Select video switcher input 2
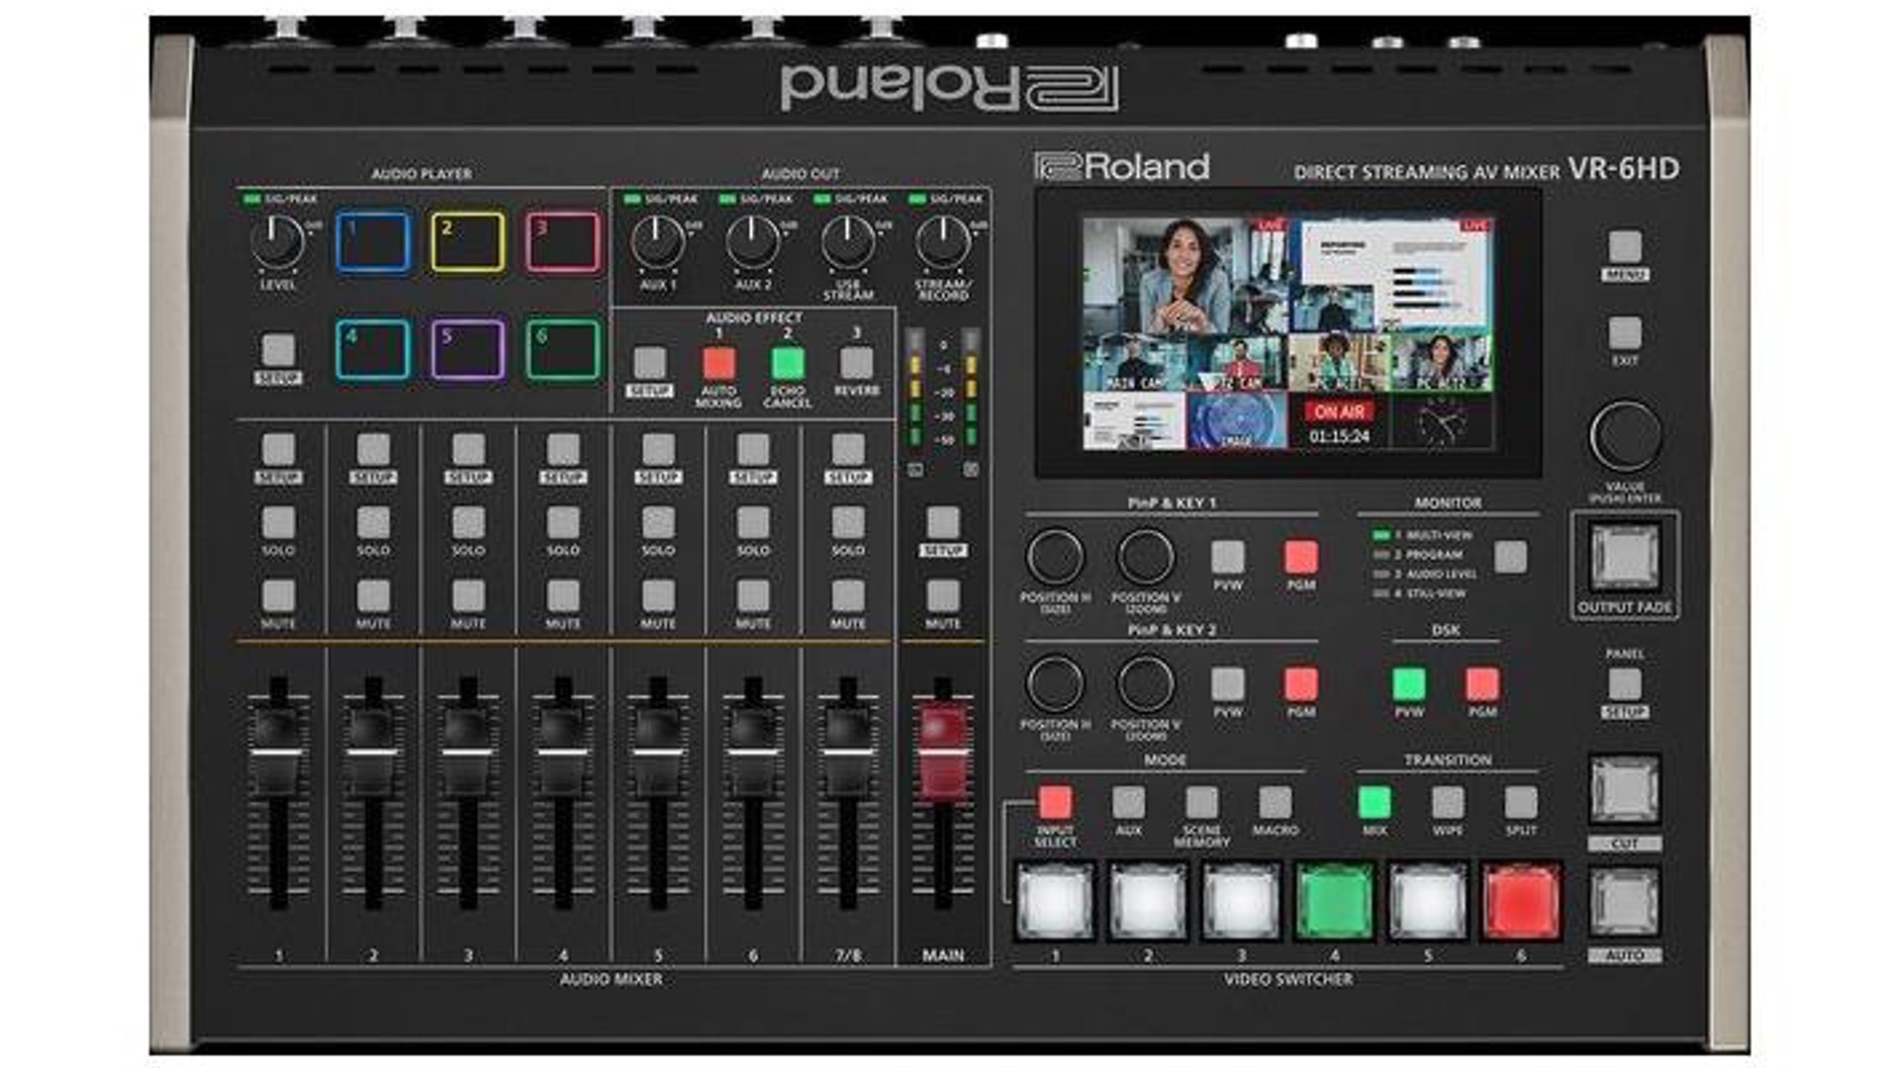This screenshot has width=1900, height=1068. point(1149,901)
